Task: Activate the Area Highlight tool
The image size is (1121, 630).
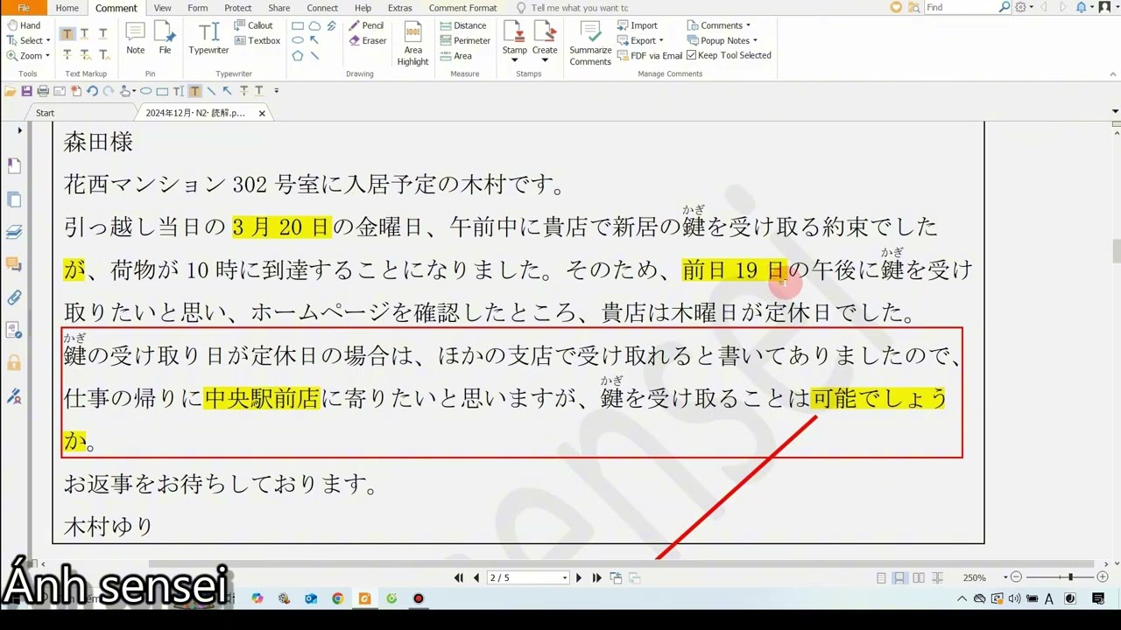Action: click(412, 44)
